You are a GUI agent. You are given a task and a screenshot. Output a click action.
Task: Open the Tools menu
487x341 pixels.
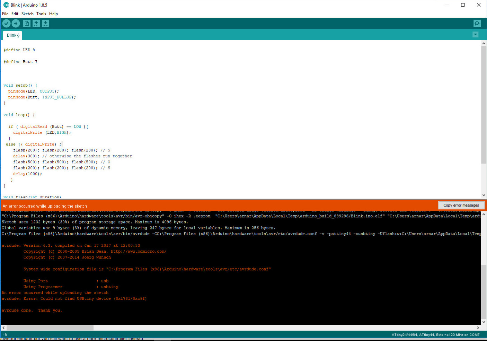coord(41,14)
